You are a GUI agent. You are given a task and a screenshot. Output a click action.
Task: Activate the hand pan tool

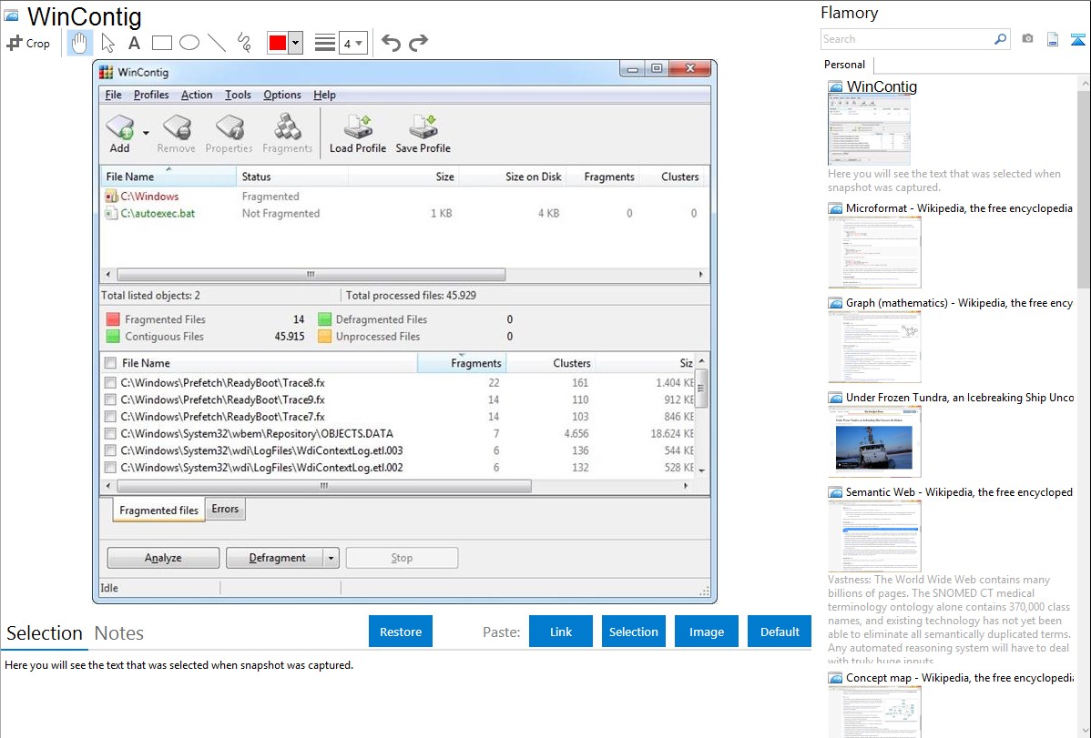tap(79, 43)
